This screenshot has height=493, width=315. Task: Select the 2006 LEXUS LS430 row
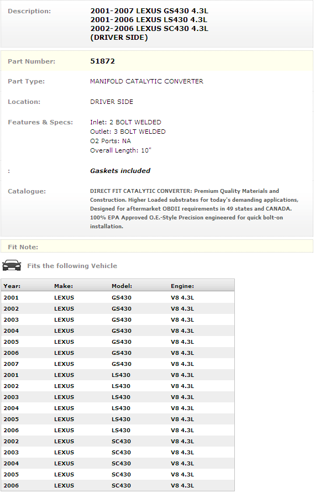(x=118, y=430)
